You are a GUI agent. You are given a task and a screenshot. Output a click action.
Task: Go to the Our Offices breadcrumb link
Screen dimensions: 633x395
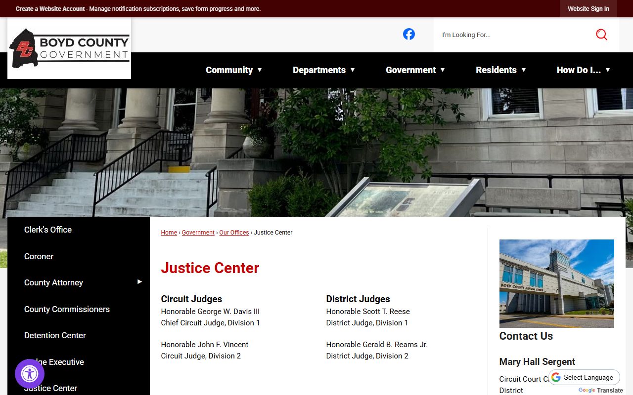click(x=234, y=233)
